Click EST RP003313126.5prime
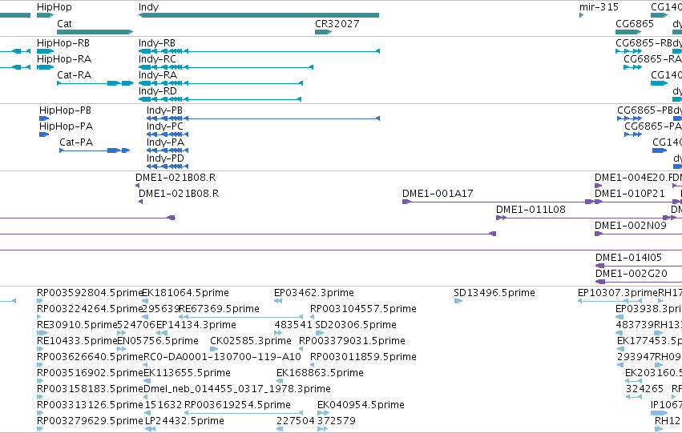The image size is (682, 433). pyautogui.click(x=90, y=405)
